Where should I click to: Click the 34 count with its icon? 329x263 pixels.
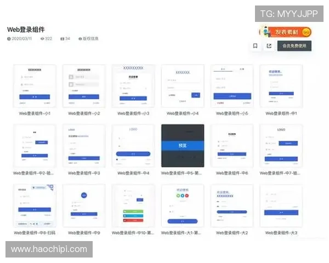(65, 38)
